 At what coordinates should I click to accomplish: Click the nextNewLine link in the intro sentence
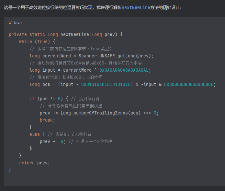point(136,7)
